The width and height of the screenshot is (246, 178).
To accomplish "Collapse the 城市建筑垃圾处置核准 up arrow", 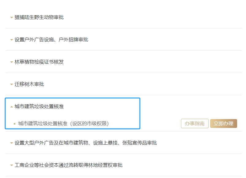I will [12, 107].
